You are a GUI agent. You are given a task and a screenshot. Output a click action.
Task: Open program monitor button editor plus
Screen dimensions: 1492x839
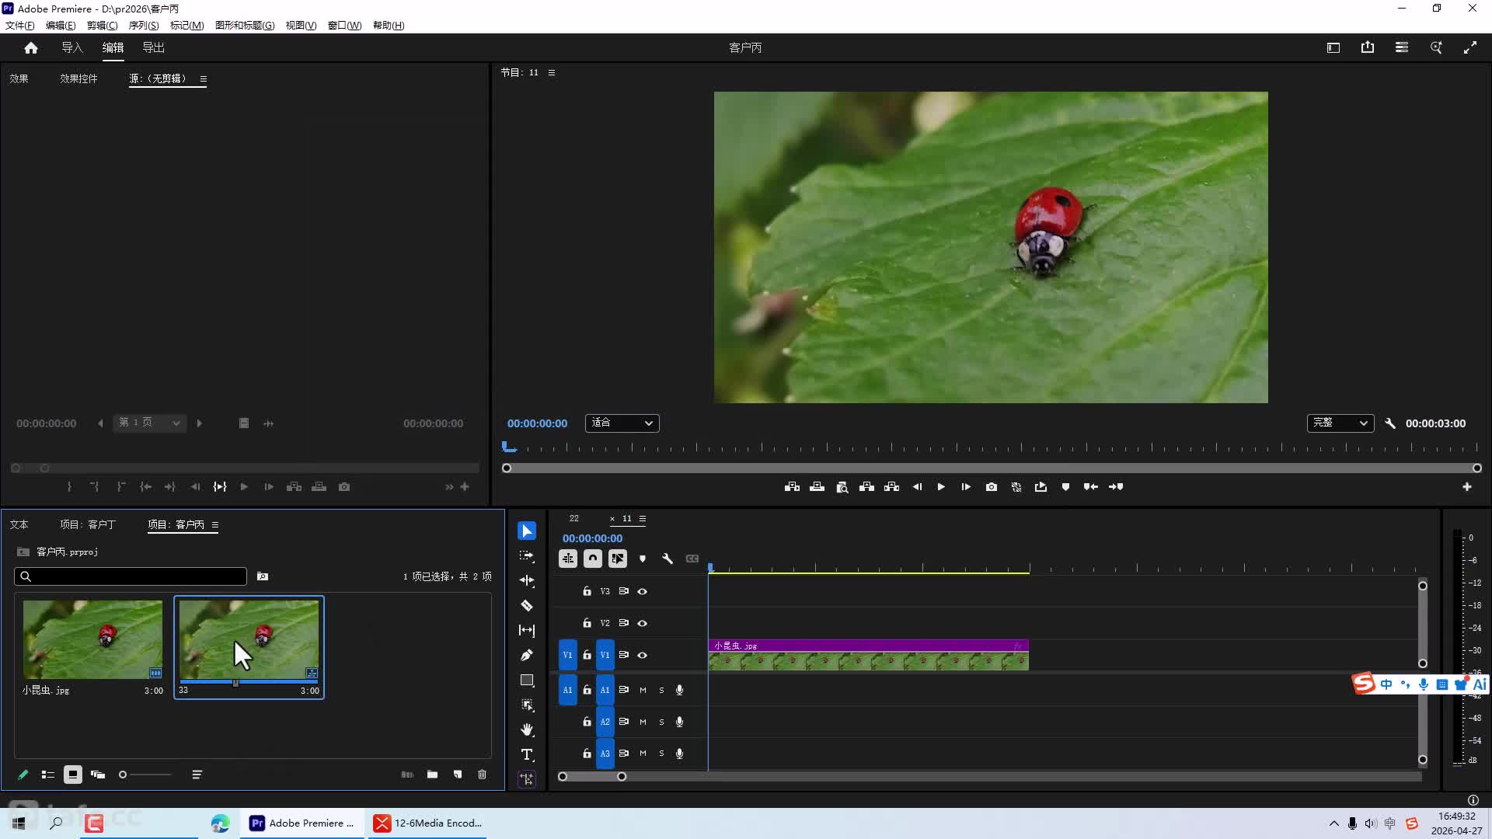tap(1467, 487)
